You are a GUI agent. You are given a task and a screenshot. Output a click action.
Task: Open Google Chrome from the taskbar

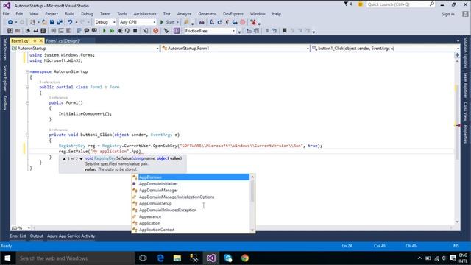click(x=245, y=258)
